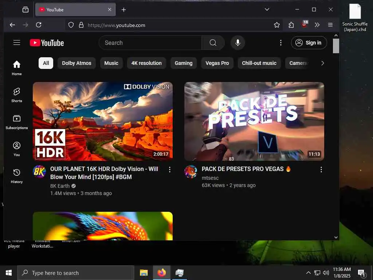Open 8K Earth channel avatar
Viewport: 373px width, 280px height.
point(39,172)
